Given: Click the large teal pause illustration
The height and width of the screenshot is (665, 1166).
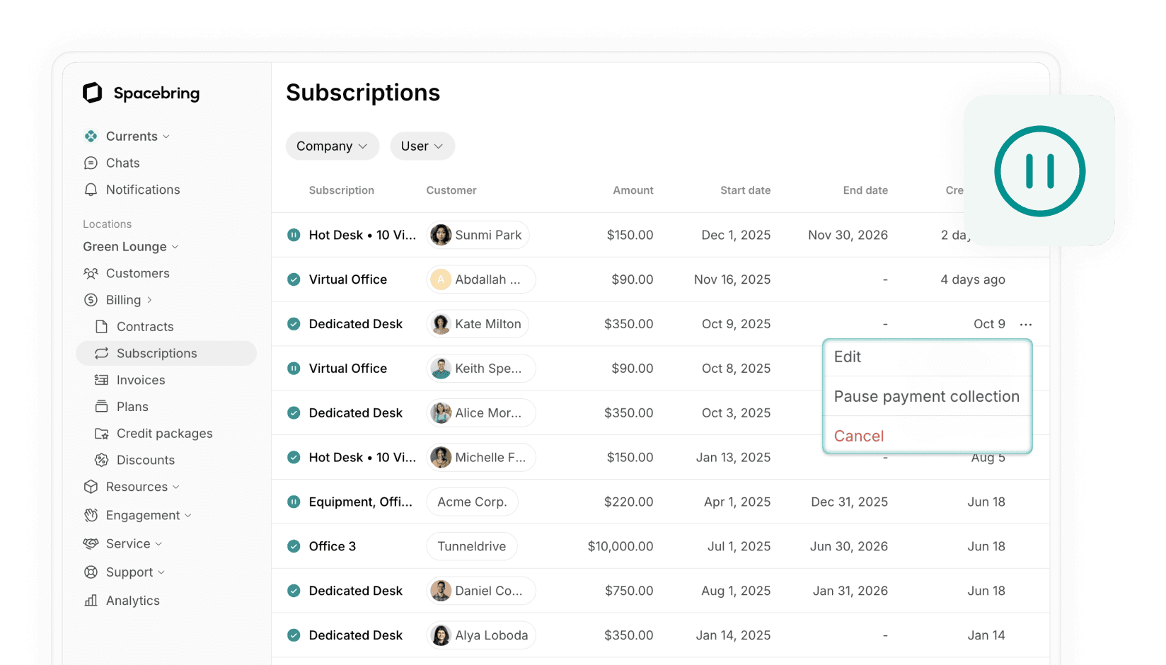Looking at the screenshot, I should tap(1039, 171).
